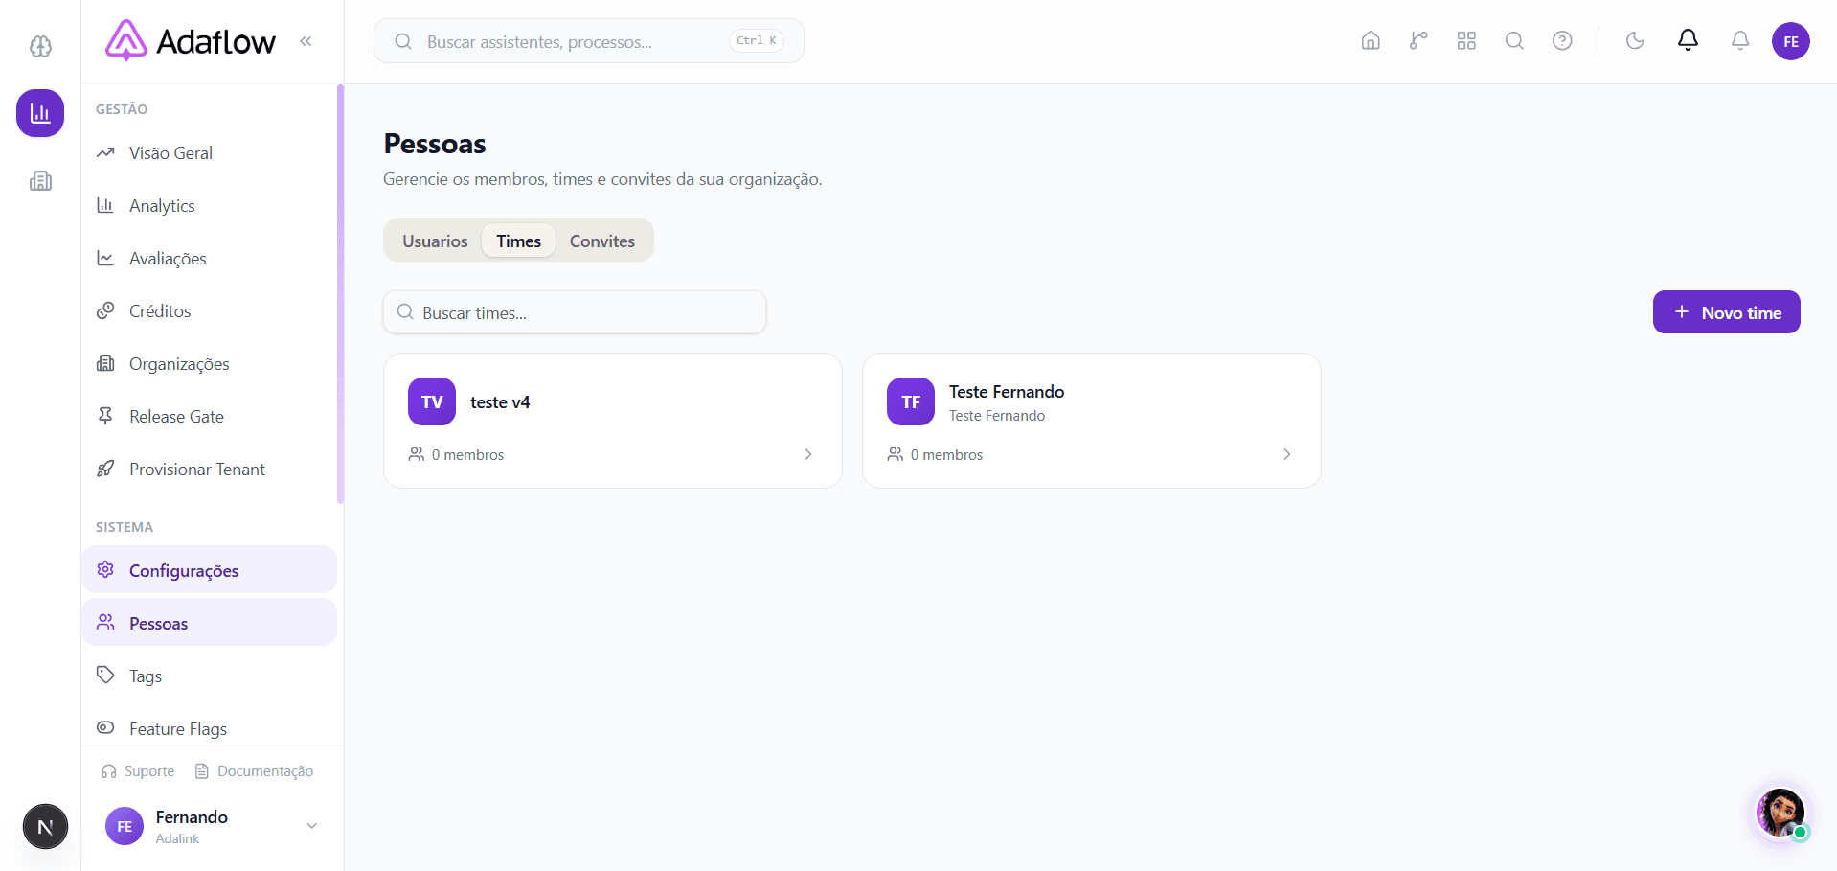
Task: Switch to the Usuarios tab
Action: [435, 241]
